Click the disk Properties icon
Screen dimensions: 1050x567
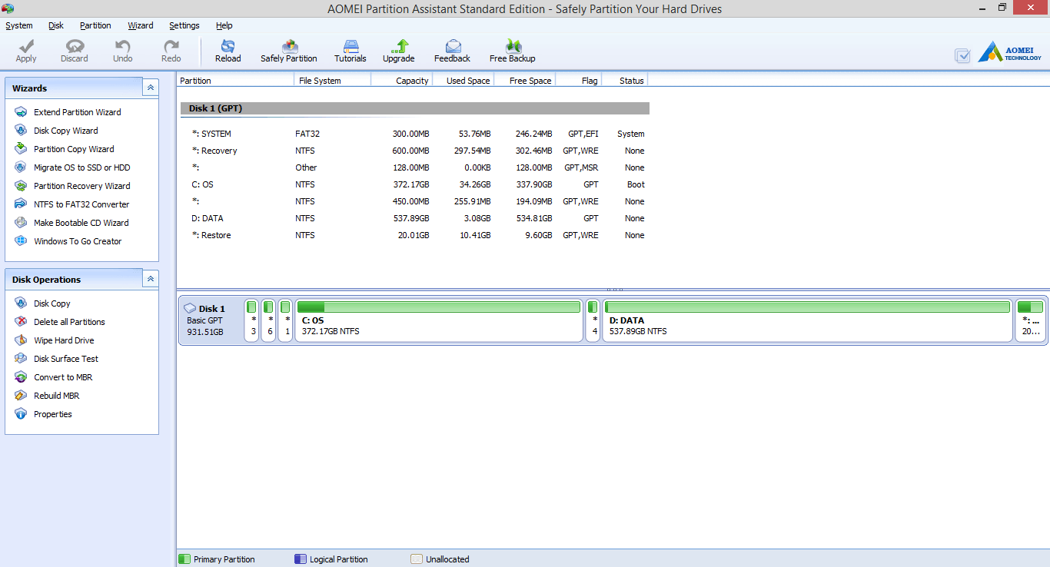(x=21, y=414)
